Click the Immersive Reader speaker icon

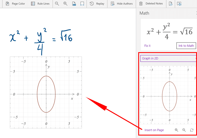[x=179, y=4]
